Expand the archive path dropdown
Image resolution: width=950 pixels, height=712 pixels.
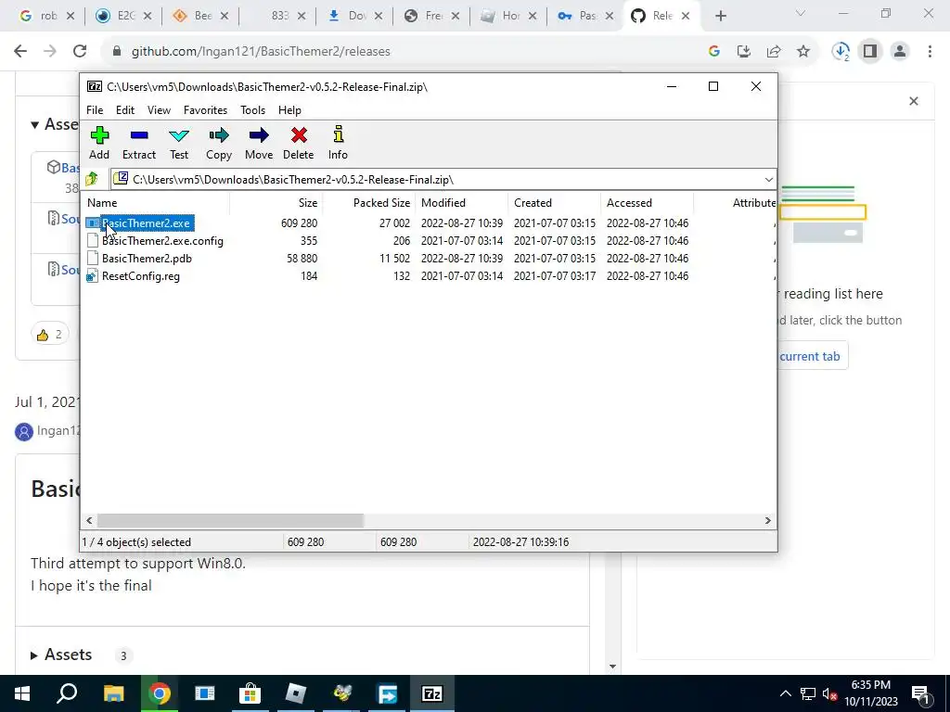coord(768,179)
